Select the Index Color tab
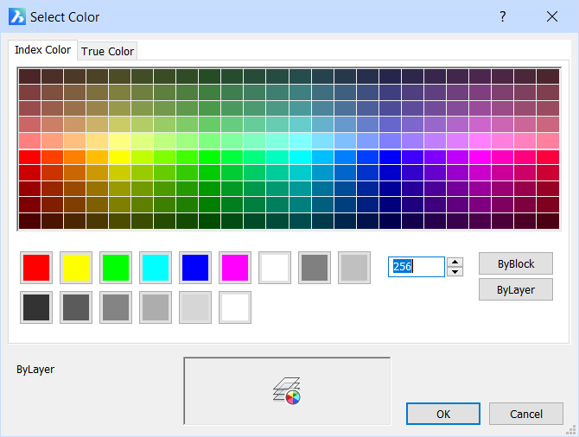This screenshot has width=579, height=437. pos(42,50)
